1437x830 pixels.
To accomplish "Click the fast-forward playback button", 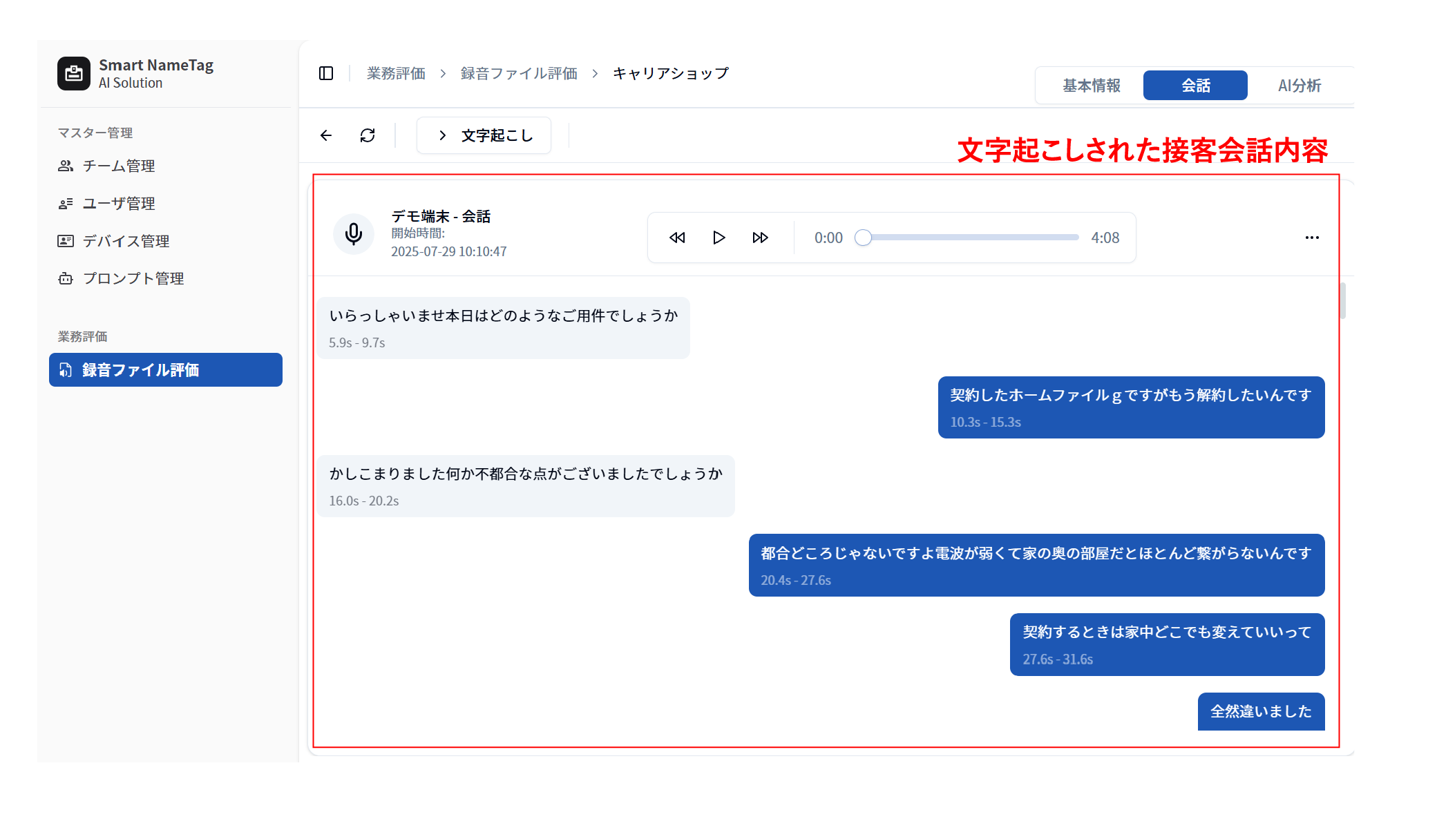I will [760, 238].
